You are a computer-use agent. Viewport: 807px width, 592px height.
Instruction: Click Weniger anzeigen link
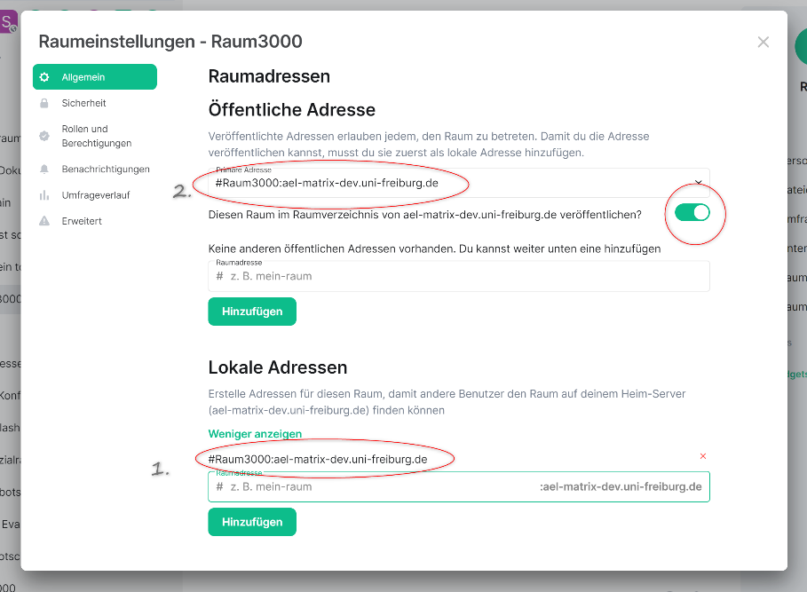coord(255,434)
